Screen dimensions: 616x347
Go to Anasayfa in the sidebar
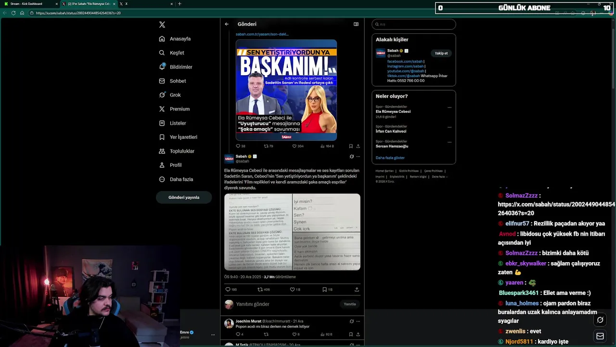point(175,39)
